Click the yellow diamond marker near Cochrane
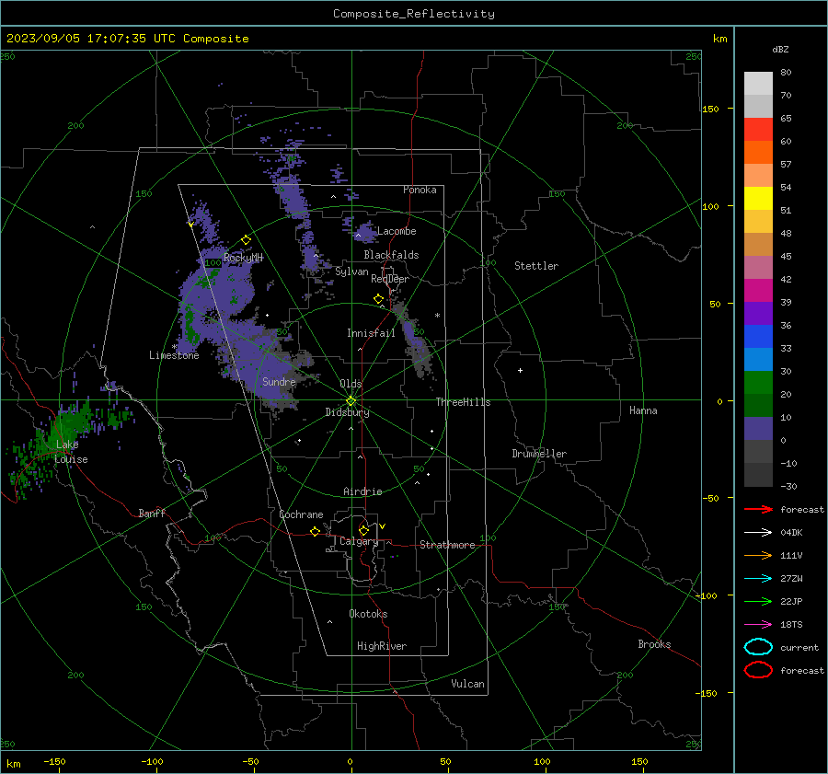Image resolution: width=828 pixels, height=774 pixels. pyautogui.click(x=316, y=532)
